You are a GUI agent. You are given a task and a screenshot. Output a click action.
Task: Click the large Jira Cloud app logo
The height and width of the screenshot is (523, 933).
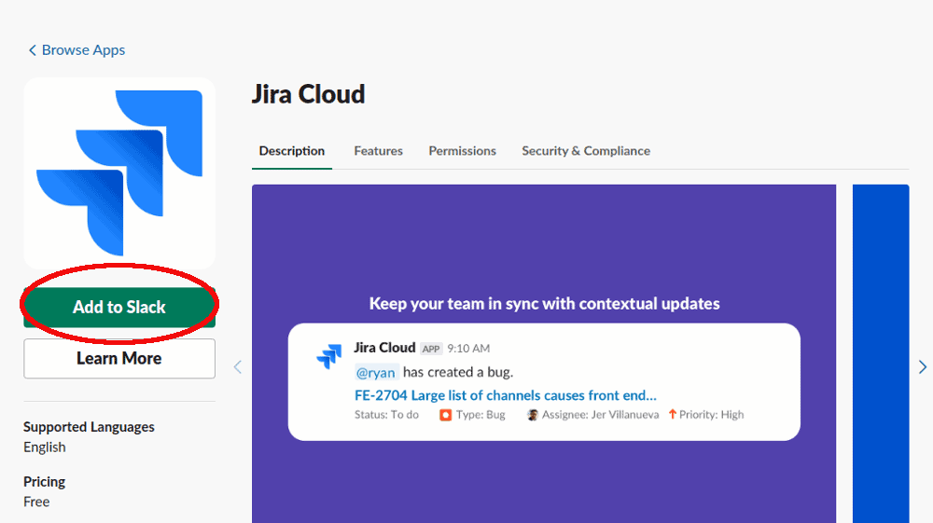(119, 173)
